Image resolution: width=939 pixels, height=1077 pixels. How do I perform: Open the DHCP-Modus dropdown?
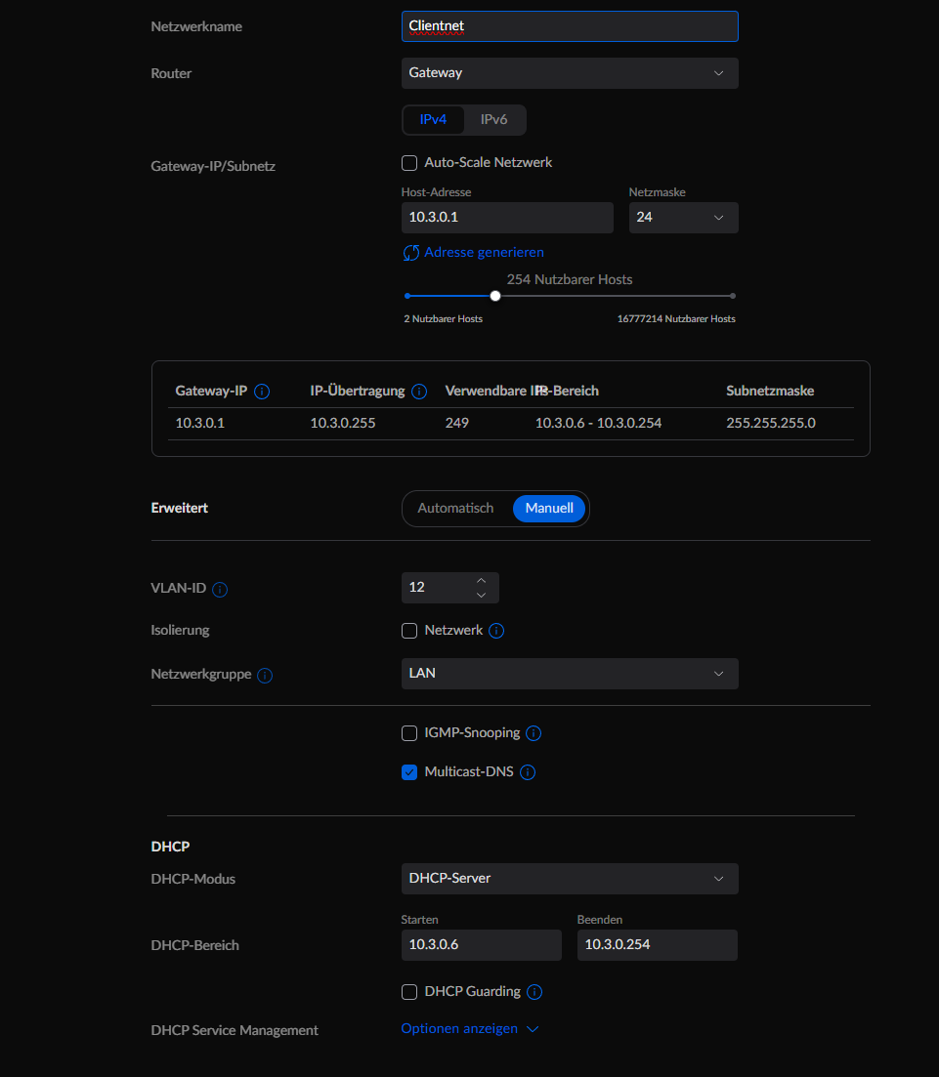(x=570, y=879)
